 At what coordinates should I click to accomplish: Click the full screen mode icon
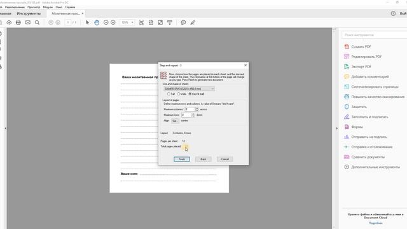click(160, 23)
